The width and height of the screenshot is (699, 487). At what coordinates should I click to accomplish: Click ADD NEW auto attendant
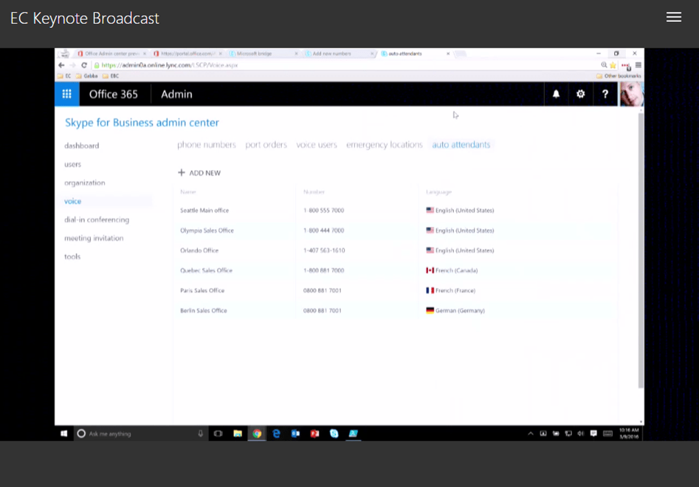pyautogui.click(x=199, y=173)
